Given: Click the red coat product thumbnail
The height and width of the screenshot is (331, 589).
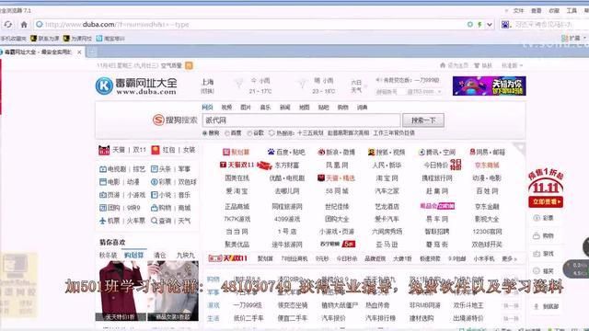Looking at the screenshot, I should [121, 291].
